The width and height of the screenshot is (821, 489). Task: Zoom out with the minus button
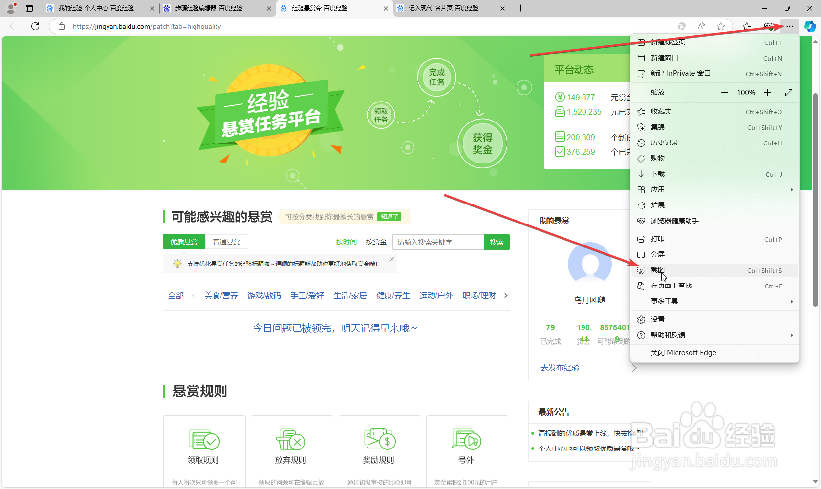pos(725,93)
